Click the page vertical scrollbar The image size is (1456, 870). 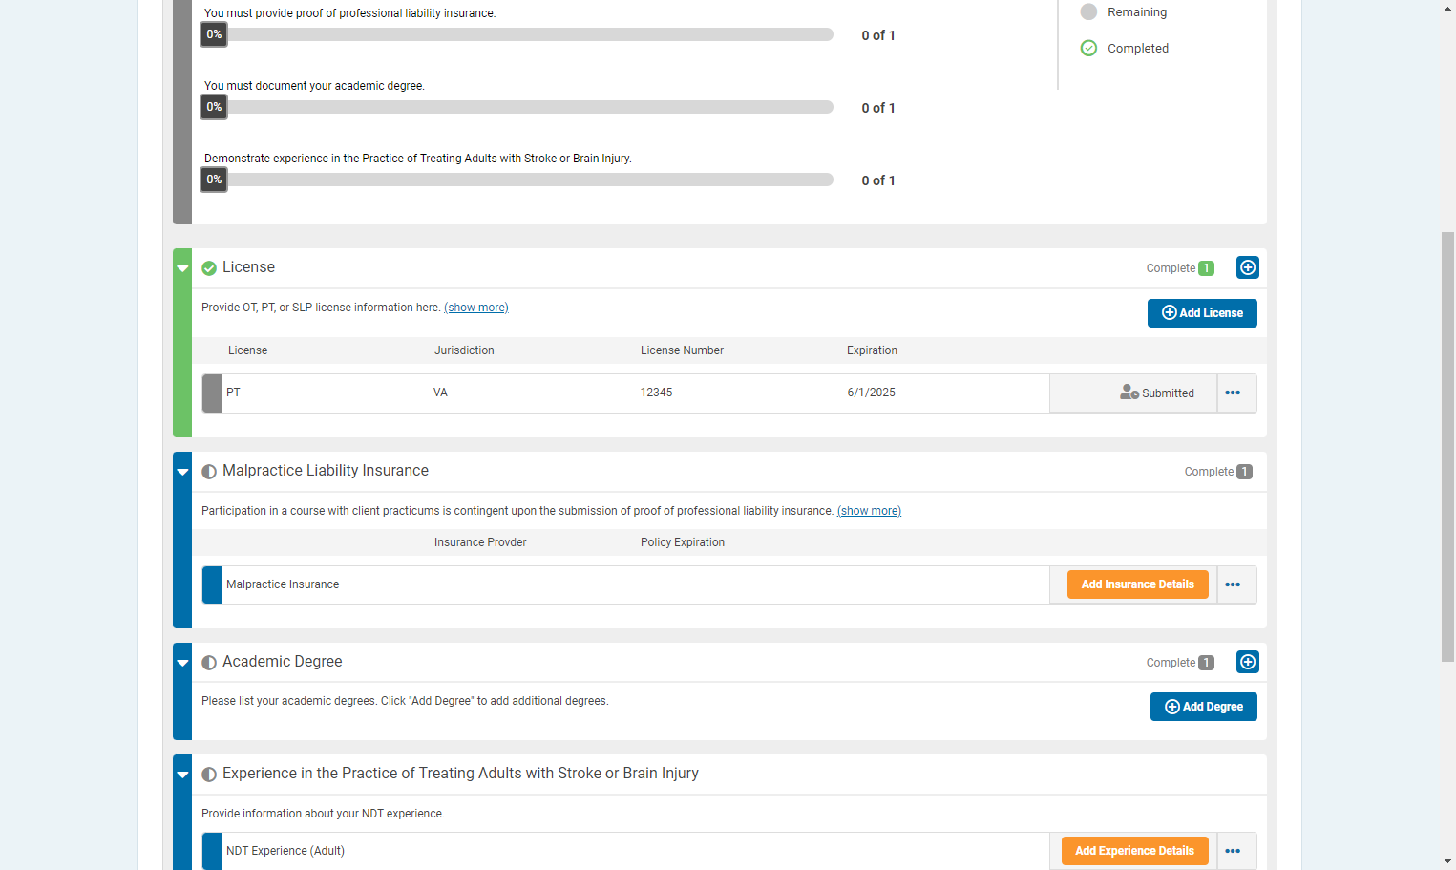(1447, 446)
